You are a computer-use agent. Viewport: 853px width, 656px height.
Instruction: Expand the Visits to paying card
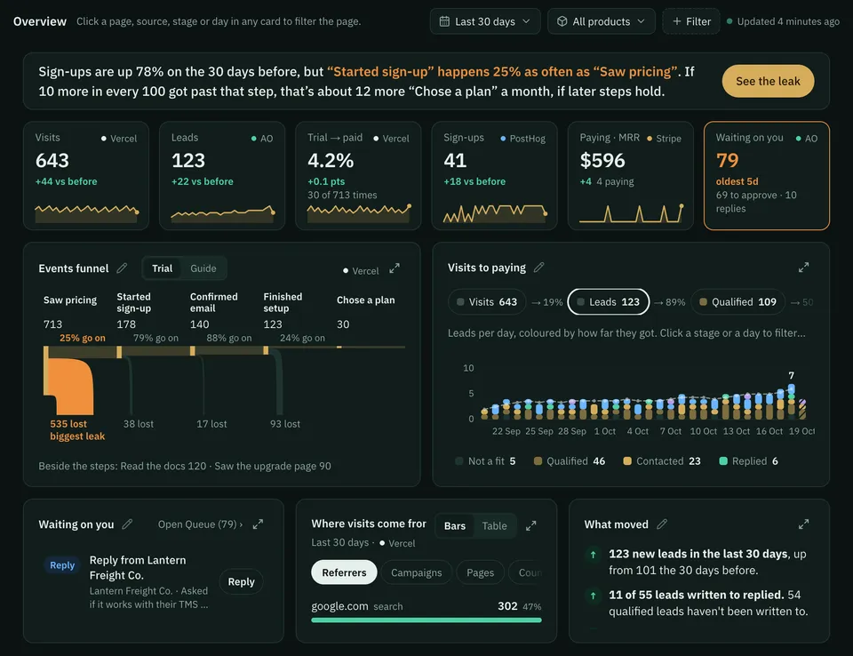(x=803, y=268)
